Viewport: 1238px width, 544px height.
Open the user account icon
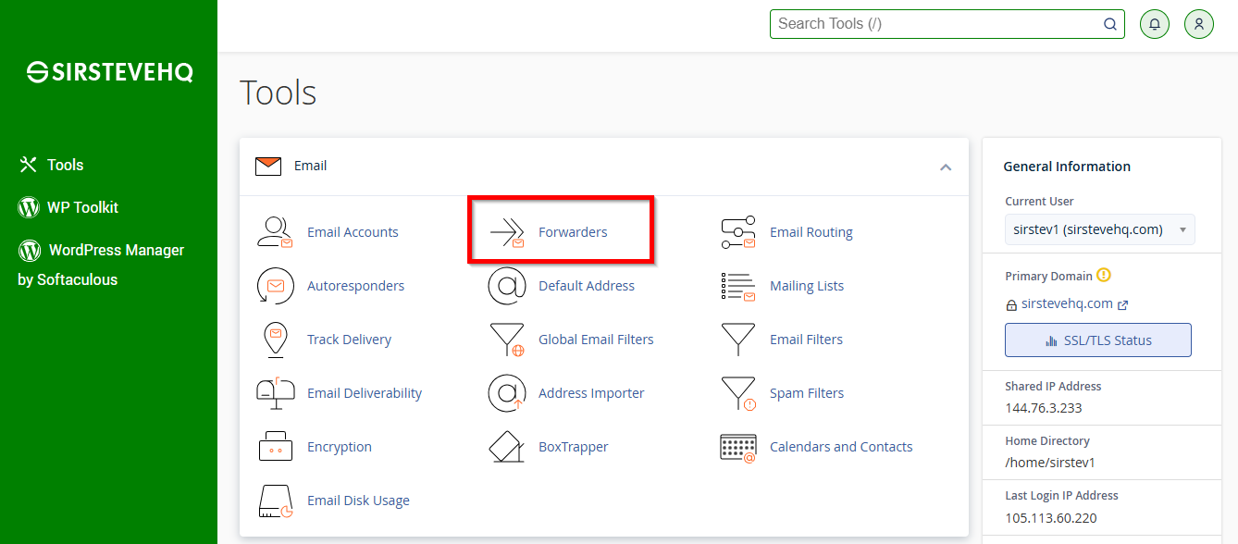(1198, 24)
